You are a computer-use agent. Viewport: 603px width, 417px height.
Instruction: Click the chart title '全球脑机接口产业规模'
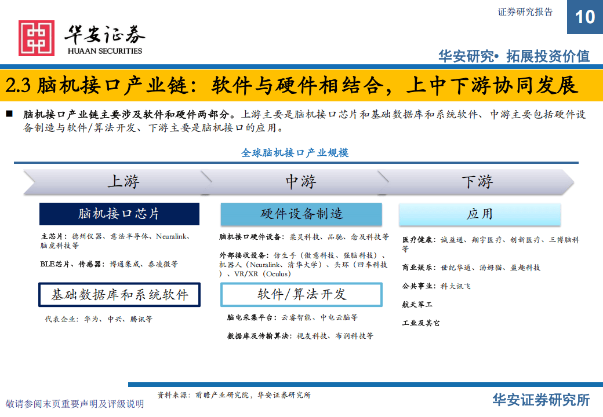(295, 153)
